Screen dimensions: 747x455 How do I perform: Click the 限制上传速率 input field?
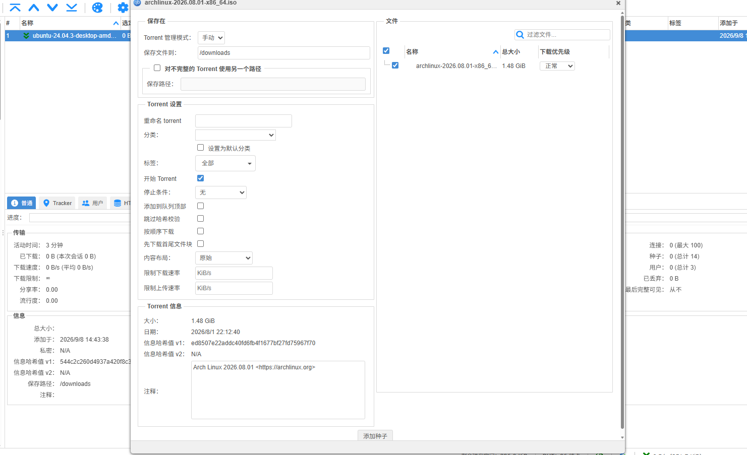pyautogui.click(x=234, y=288)
